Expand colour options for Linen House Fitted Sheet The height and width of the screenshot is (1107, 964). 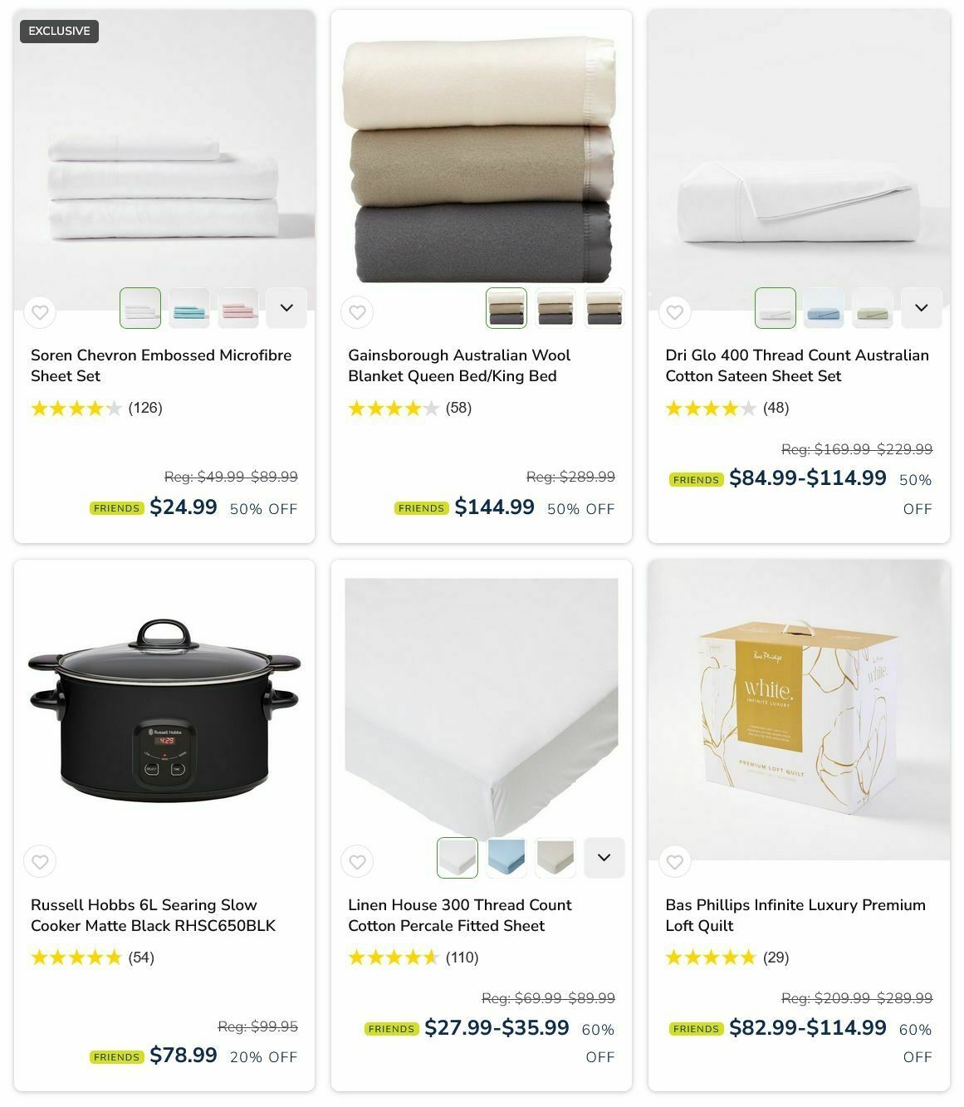(x=604, y=858)
